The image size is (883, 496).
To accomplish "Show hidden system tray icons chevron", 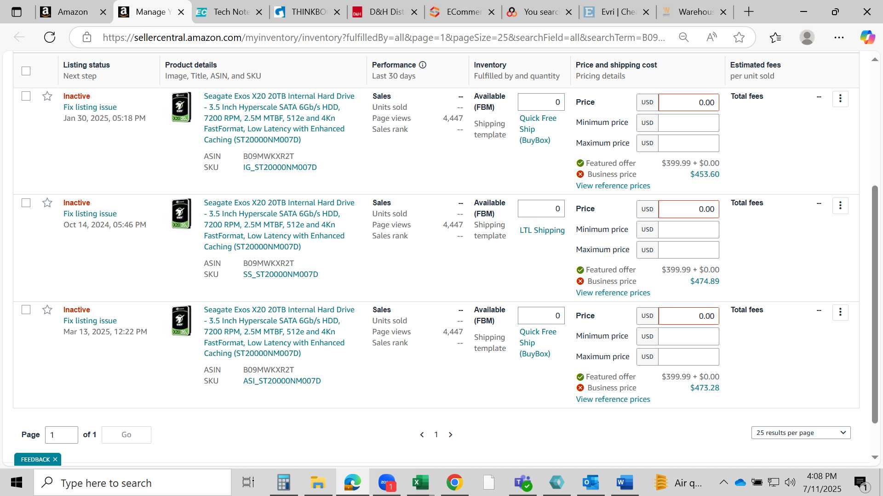I will pos(723,482).
